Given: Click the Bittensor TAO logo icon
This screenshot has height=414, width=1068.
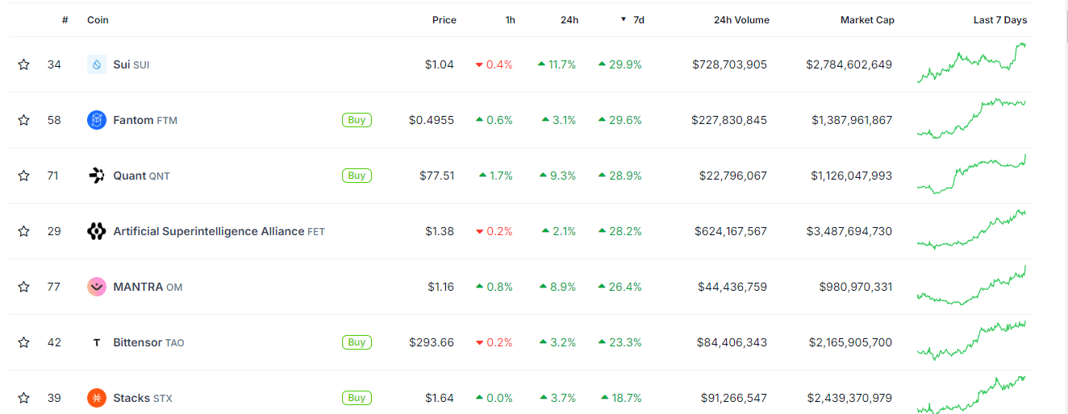Looking at the screenshot, I should pyautogui.click(x=97, y=342).
